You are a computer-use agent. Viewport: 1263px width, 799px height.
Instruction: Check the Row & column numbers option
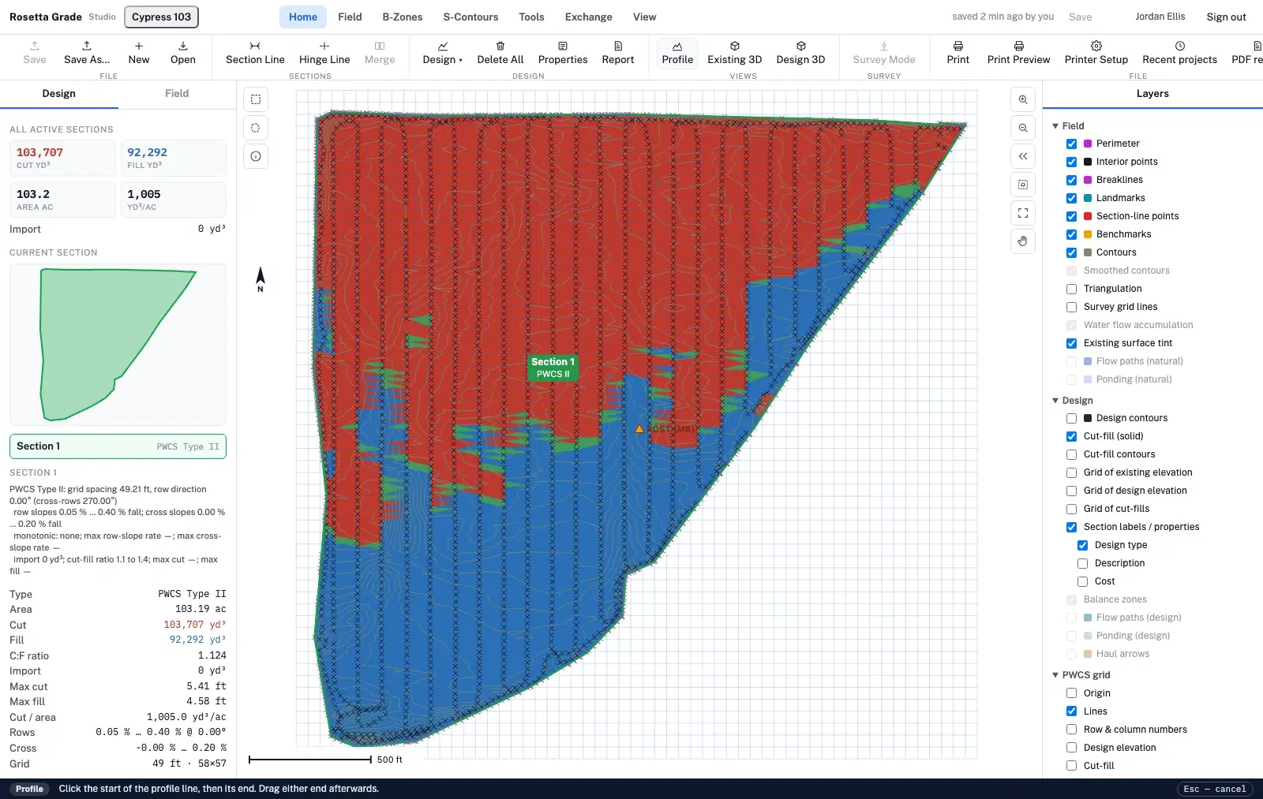[1071, 730]
